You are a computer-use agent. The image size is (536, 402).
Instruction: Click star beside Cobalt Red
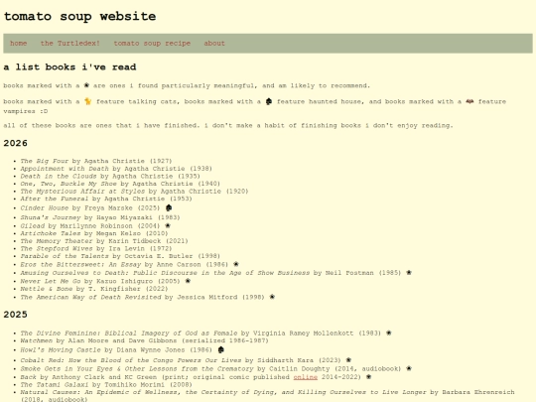[x=348, y=360]
